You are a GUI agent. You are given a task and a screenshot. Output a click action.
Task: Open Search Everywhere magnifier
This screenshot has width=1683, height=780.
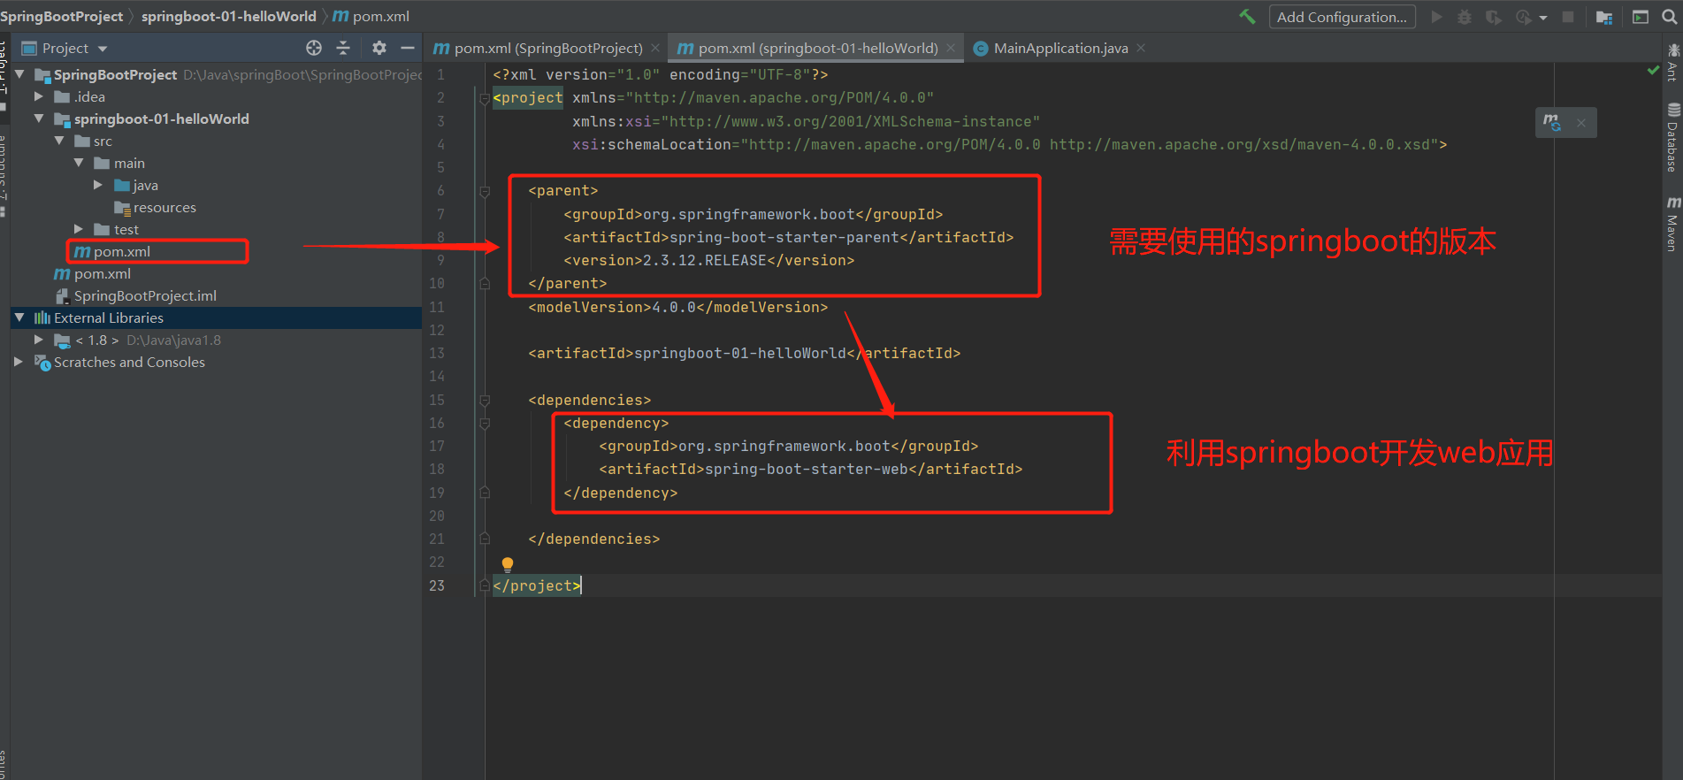pos(1670,17)
